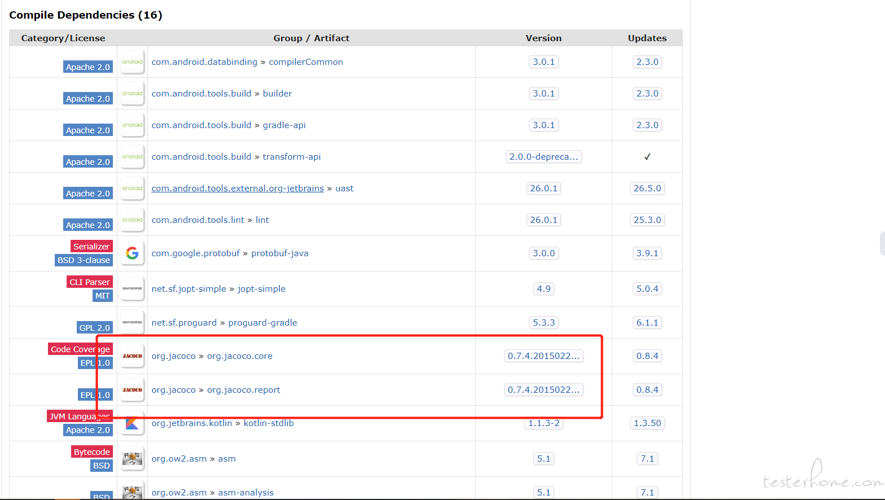Click version 26.0.1 for uast

click(x=544, y=188)
